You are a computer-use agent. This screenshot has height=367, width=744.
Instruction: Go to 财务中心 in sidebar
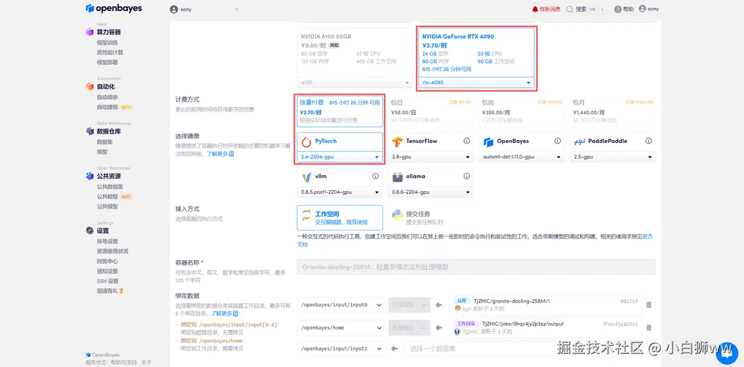[107, 261]
